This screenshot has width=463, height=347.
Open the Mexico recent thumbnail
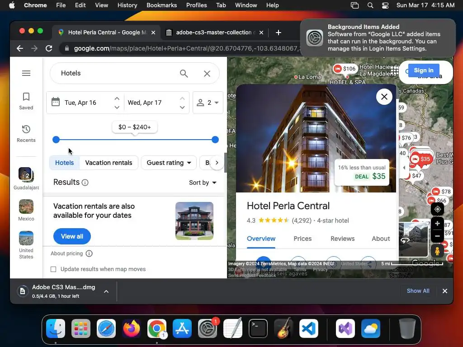(x=26, y=210)
